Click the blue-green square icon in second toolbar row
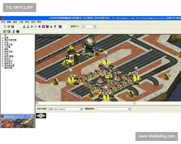Screen dimensions: 181x144 click(x=17, y=31)
